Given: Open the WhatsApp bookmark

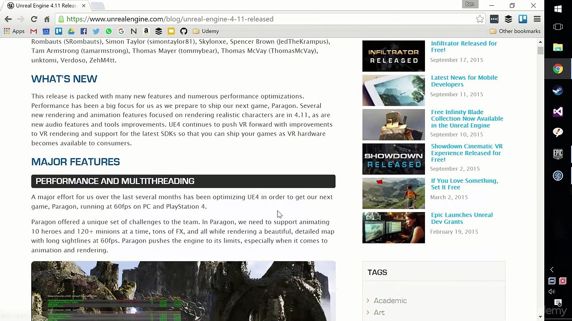Looking at the screenshot, I should click(109, 31).
